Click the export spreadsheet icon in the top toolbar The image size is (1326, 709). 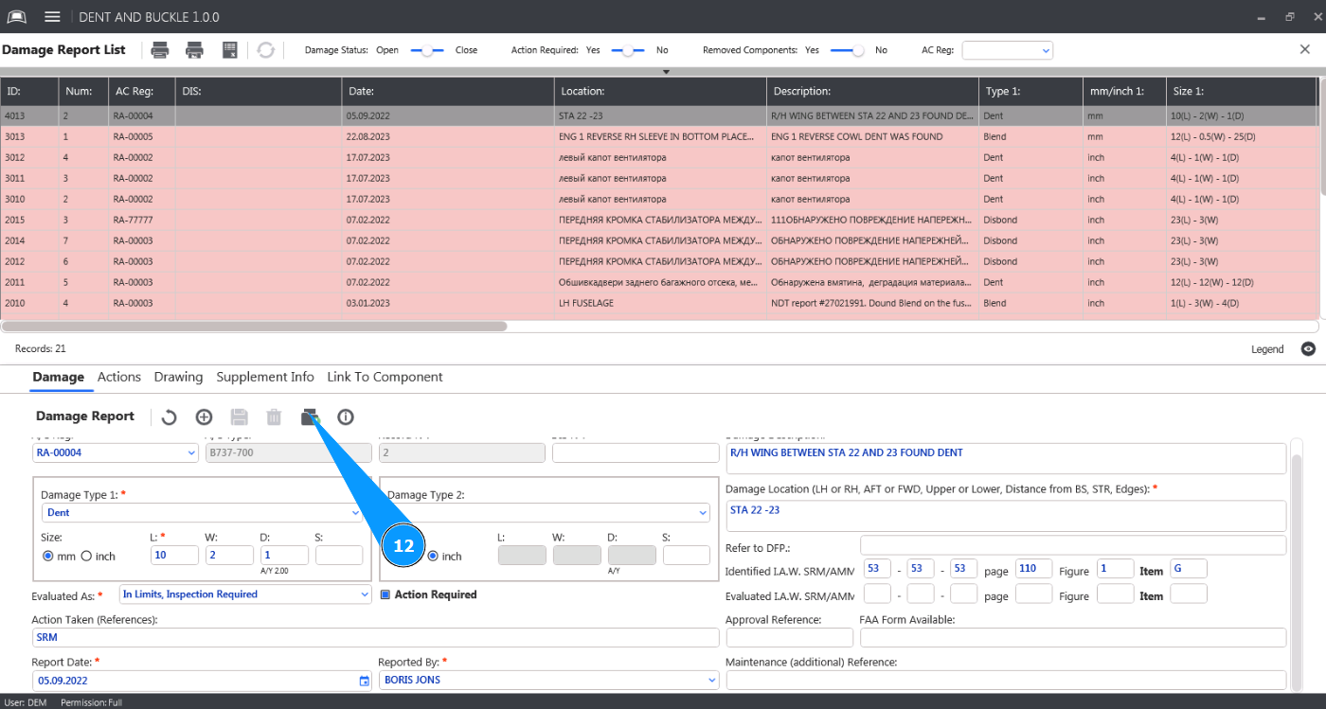pyautogui.click(x=230, y=50)
